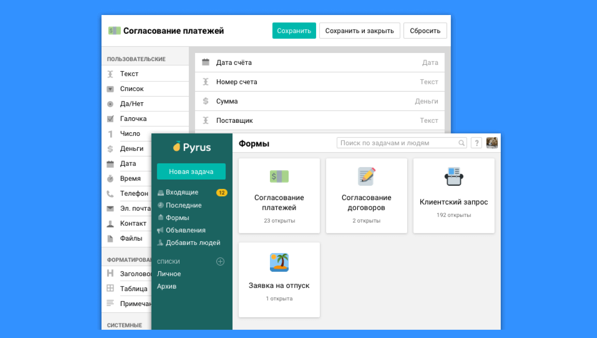Open Добавить людей in sidebar
The width and height of the screenshot is (597, 338).
pyautogui.click(x=193, y=243)
